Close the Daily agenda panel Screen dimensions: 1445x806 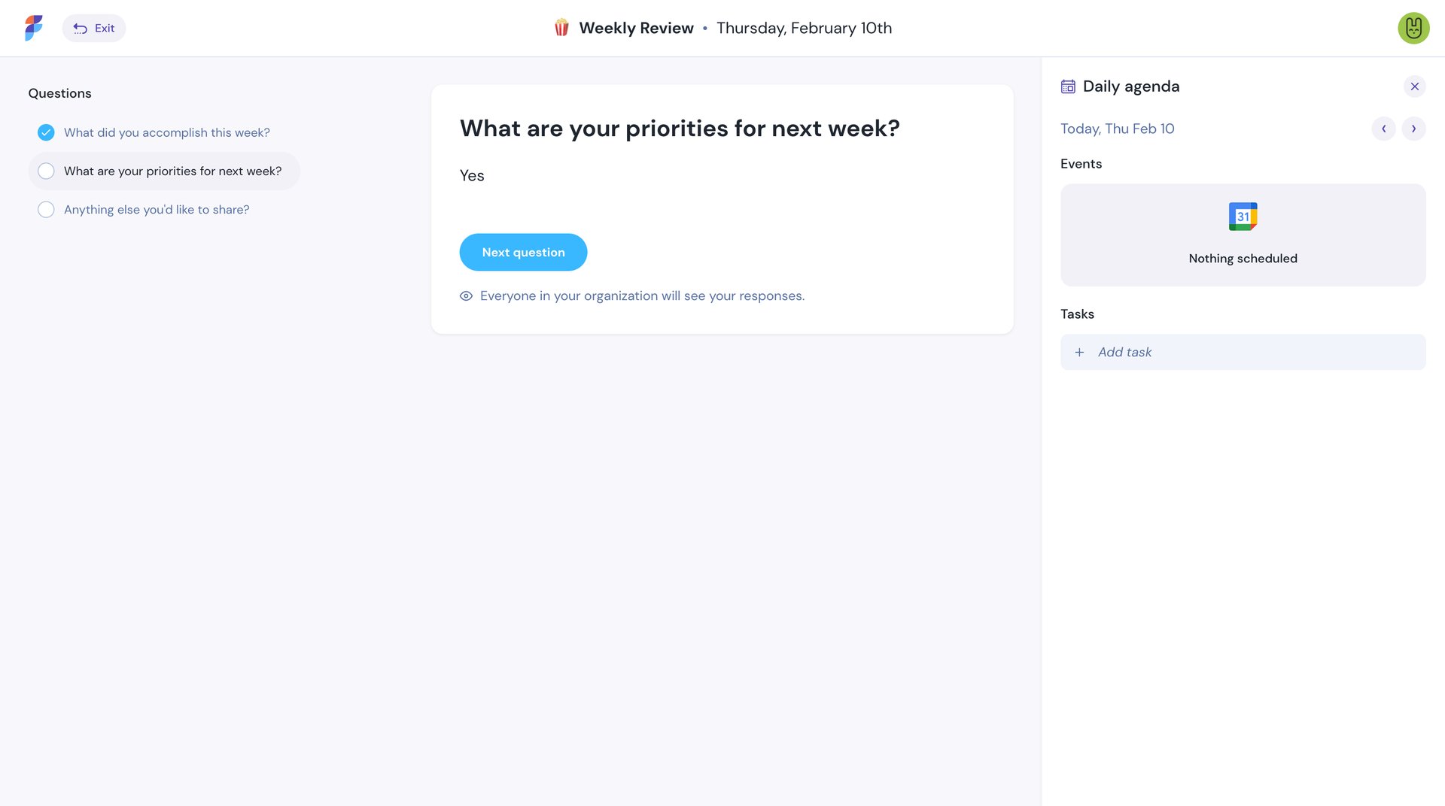pos(1415,86)
